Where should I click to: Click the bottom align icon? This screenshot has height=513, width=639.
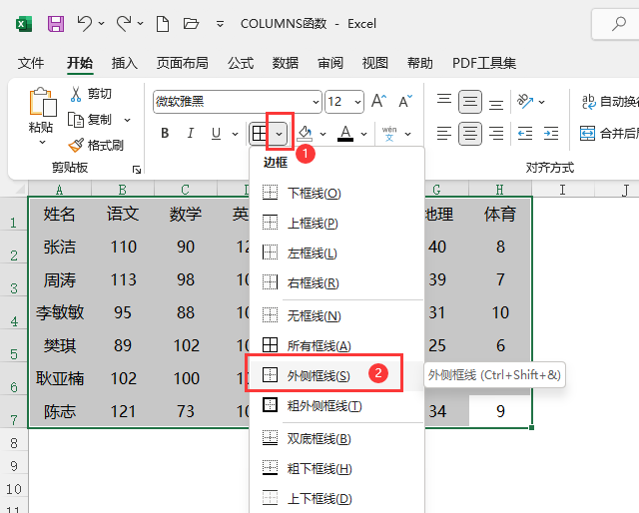[x=496, y=104]
